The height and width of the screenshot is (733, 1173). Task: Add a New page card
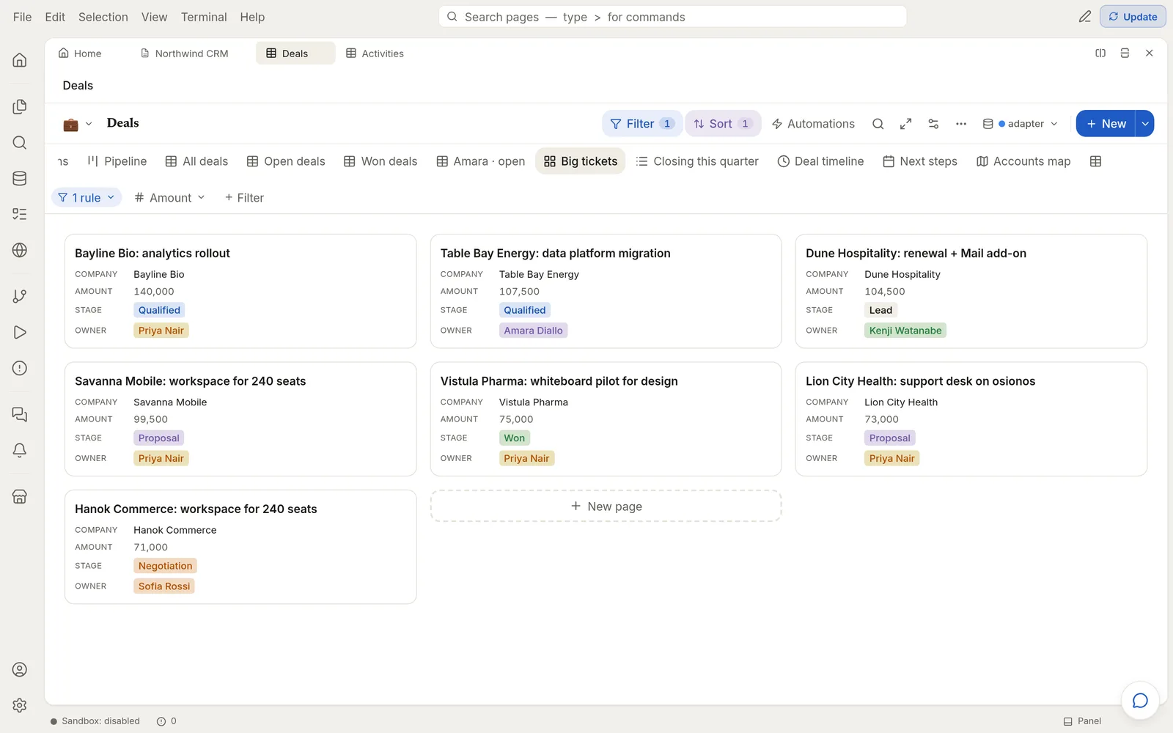click(606, 507)
